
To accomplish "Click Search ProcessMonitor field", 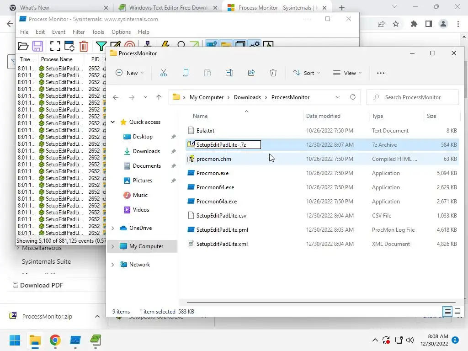I will pos(413,97).
